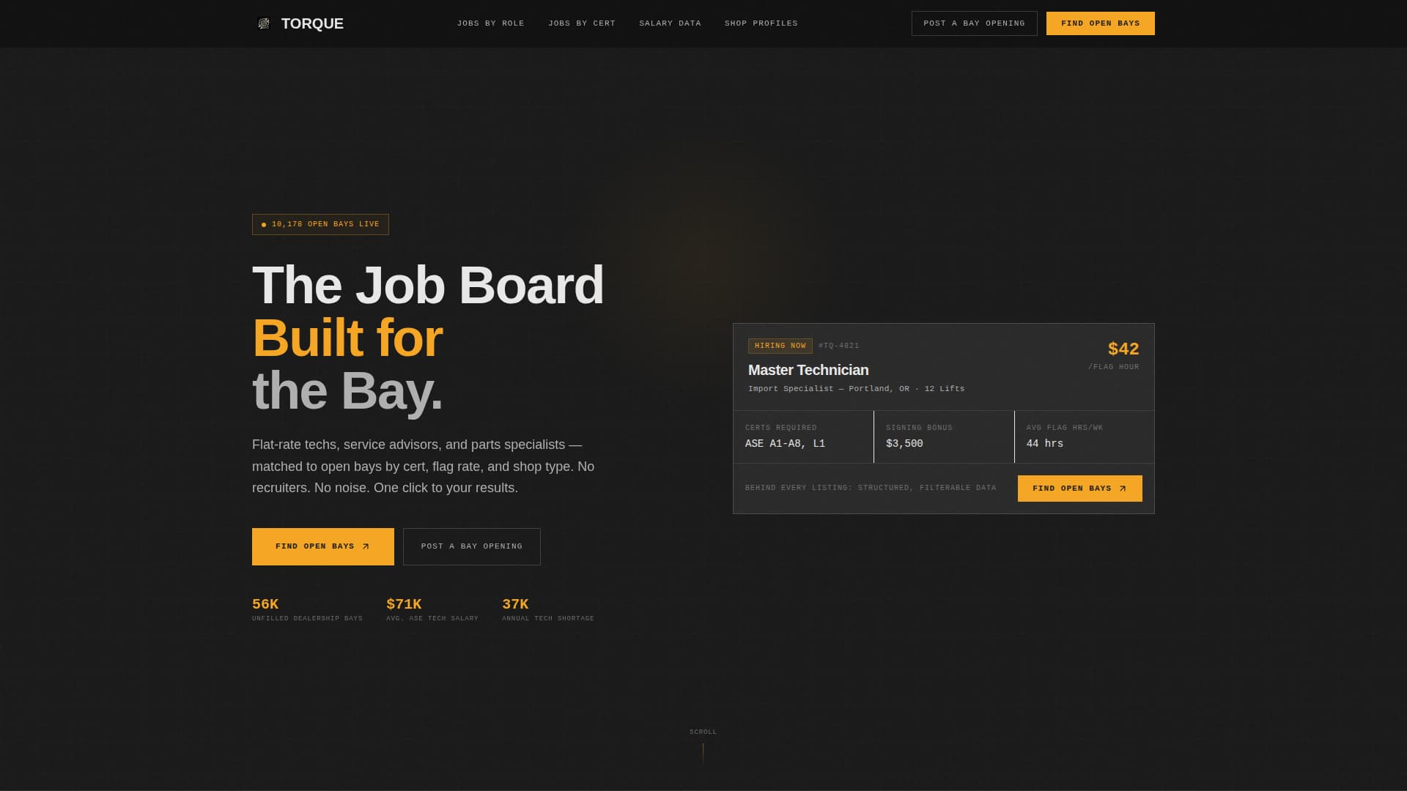Click the Scroll indicator at bottom

pos(703,746)
